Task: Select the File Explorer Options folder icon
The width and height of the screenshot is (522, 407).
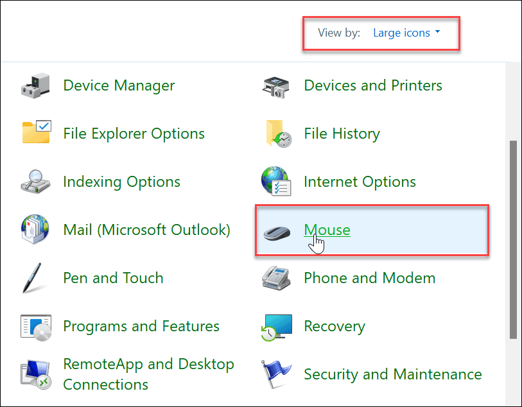Action: pyautogui.click(x=37, y=133)
